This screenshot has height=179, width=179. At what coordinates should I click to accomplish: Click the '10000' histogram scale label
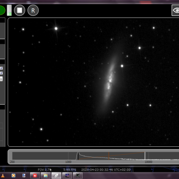click(149, 162)
